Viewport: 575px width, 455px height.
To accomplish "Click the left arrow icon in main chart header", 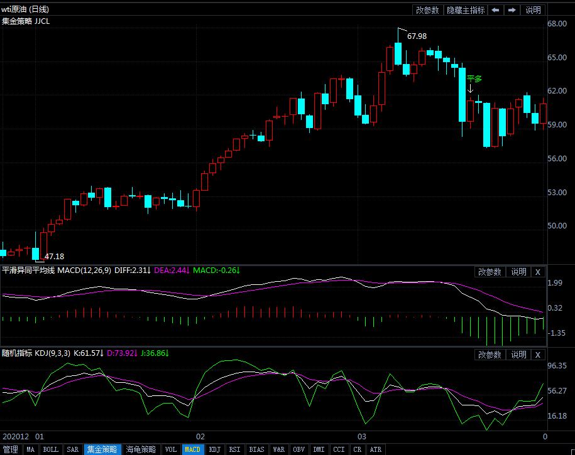I will 496,10.
